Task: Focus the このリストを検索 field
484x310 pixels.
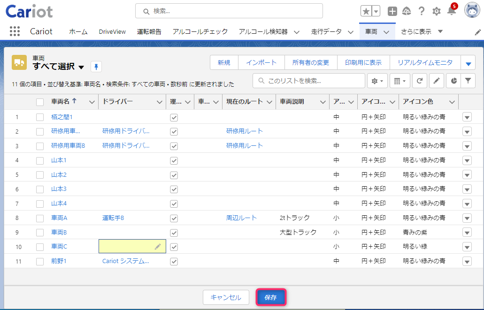Action: tap(309, 81)
